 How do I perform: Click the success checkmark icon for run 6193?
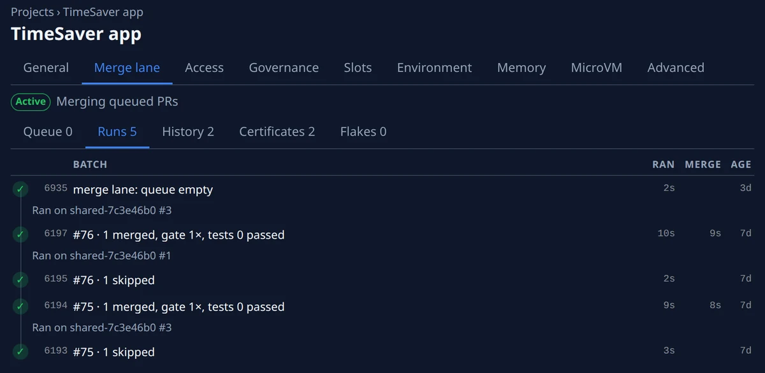pos(21,351)
